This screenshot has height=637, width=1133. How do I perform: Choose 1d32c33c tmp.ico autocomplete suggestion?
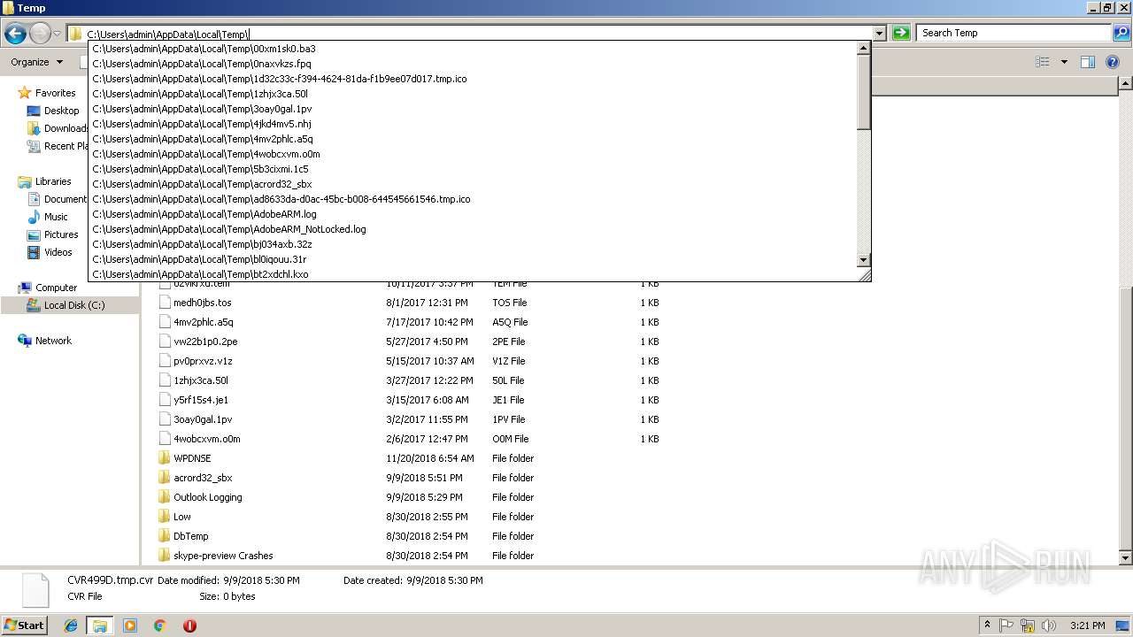(474, 79)
